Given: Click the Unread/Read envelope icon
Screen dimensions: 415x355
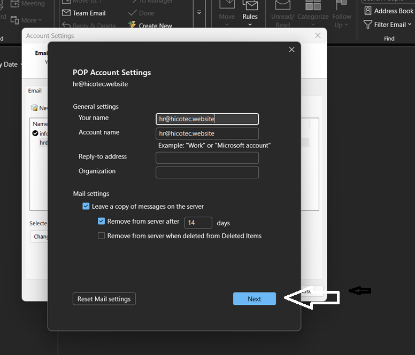Looking at the screenshot, I should (x=283, y=5).
